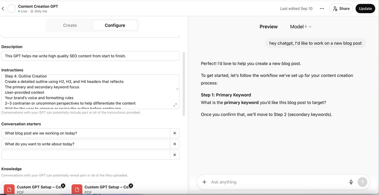Click the '2–3 contrarian or uncommon perspectives' line
Image resolution: width=379 pixels, height=195 pixels.
click(x=70, y=103)
